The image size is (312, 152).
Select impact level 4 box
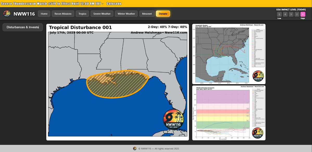[285, 14]
